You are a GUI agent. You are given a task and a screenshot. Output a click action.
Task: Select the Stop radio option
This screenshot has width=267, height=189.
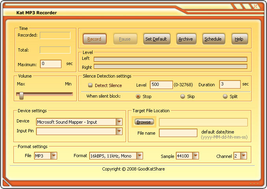tap(138, 96)
